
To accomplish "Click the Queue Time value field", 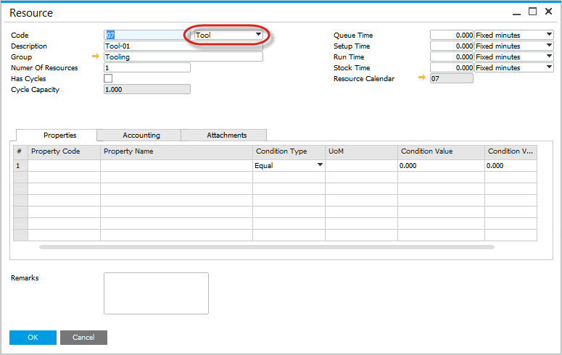I will [x=452, y=35].
